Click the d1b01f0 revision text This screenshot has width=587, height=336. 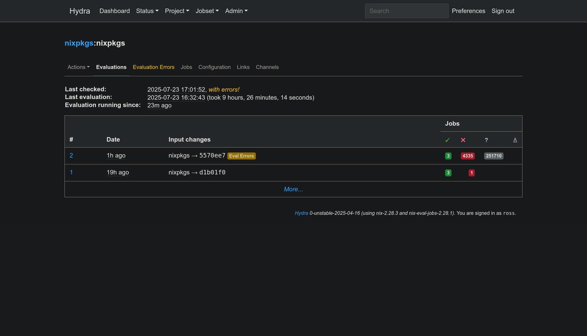click(212, 172)
